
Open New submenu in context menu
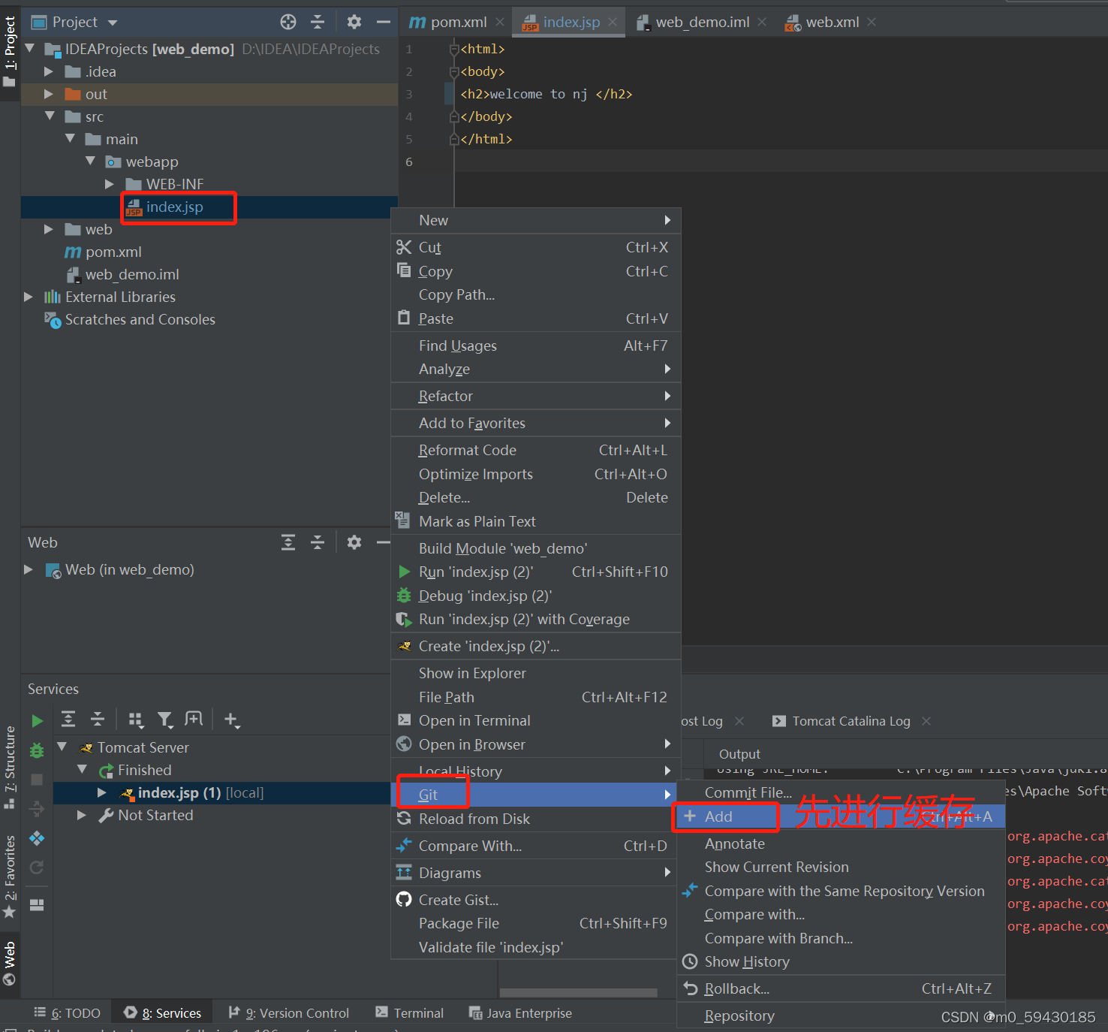click(535, 220)
